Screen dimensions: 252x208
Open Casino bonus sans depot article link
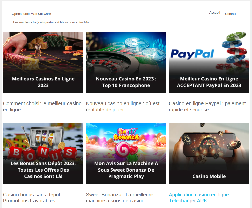click(x=33, y=198)
